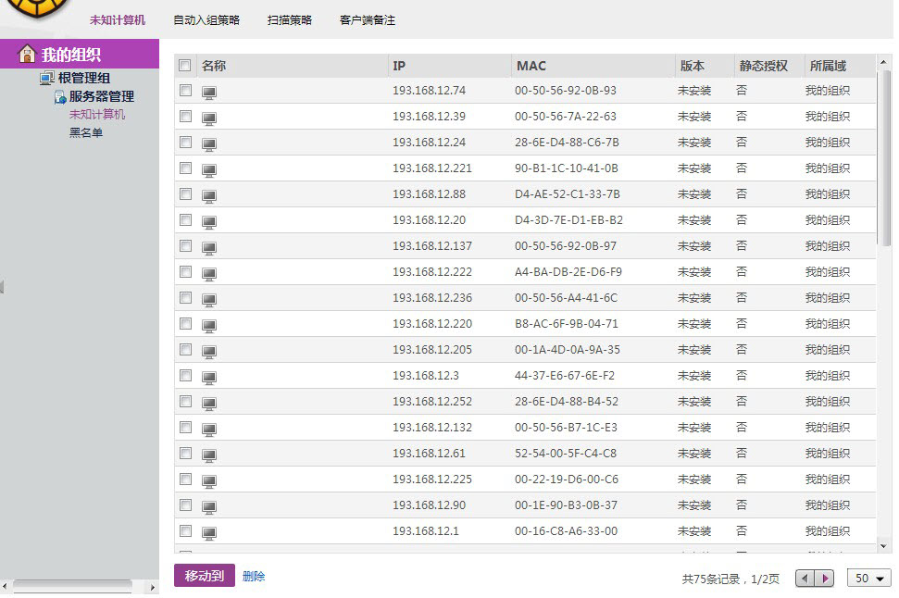This screenshot has height=598, width=899.
Task: Open the 扫描策略 tab
Action: [x=290, y=20]
